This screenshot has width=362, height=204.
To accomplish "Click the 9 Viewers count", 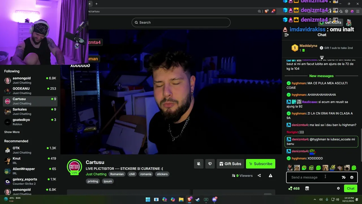I will tap(242, 176).
